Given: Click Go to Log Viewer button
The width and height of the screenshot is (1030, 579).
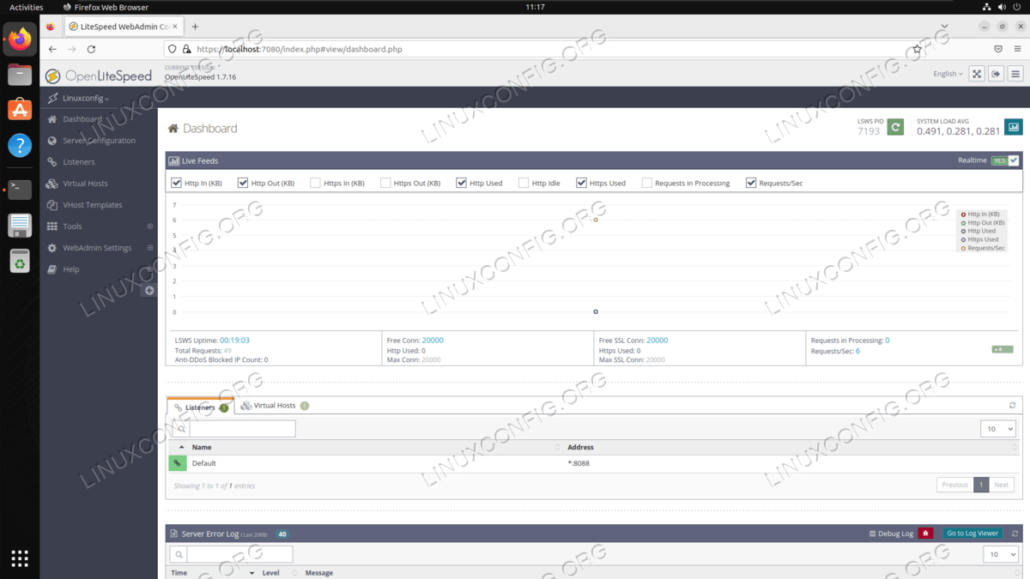Looking at the screenshot, I should (972, 534).
